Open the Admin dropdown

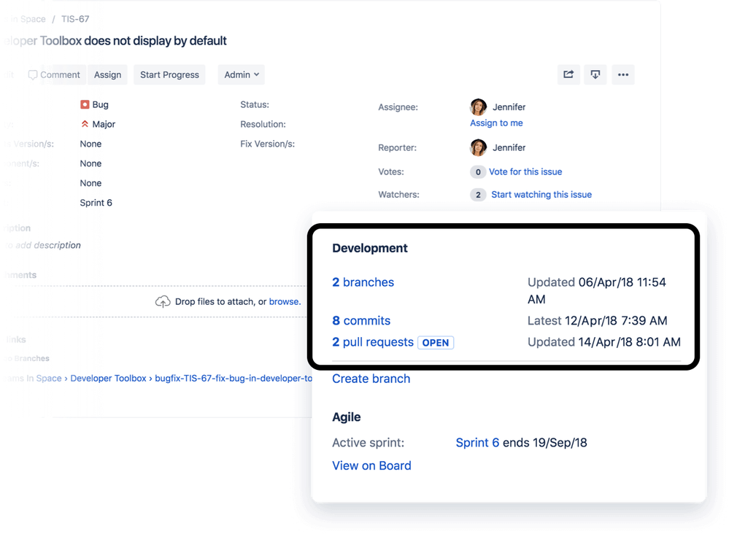(242, 75)
